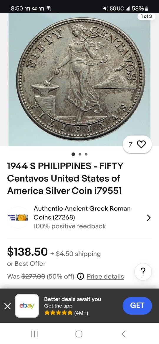Get the eBay app
Viewport: 159px width, 344px height.
[x=137, y=305]
